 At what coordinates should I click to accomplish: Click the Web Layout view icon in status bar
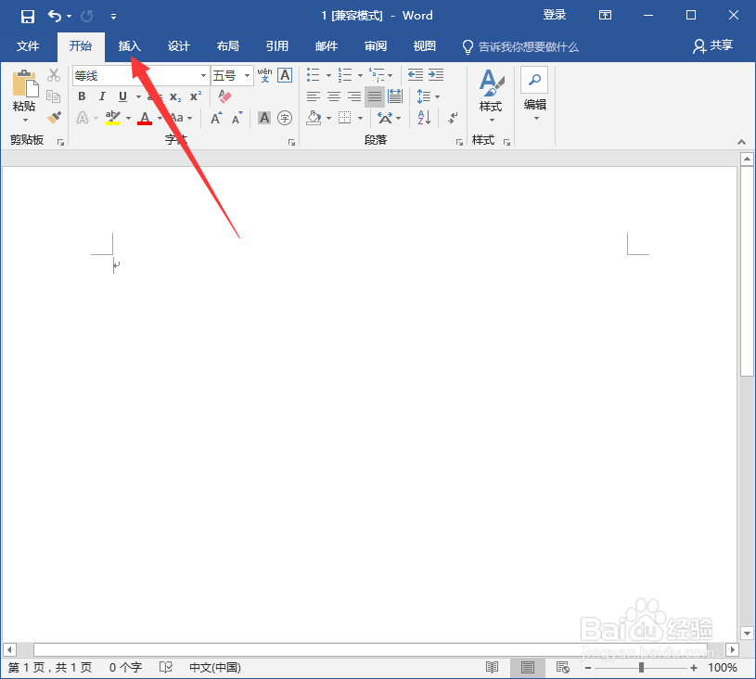[563, 668]
